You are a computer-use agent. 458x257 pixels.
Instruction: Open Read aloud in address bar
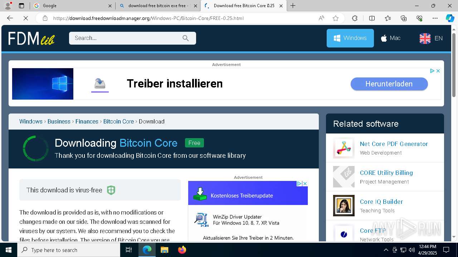click(x=321, y=18)
